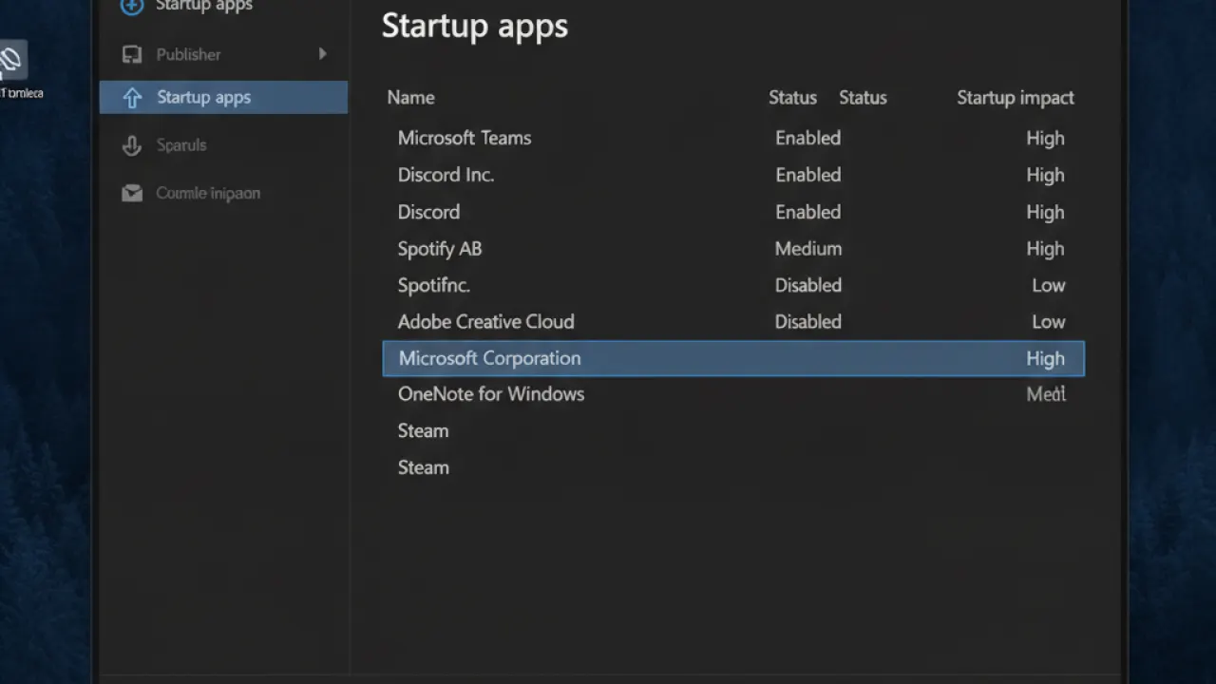Click the up-arrow icon beside Startup apps
The width and height of the screenshot is (1216, 684).
[132, 97]
